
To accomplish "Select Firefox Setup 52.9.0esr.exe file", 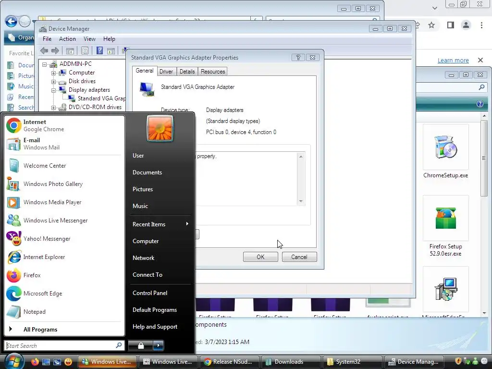I will click(445, 226).
